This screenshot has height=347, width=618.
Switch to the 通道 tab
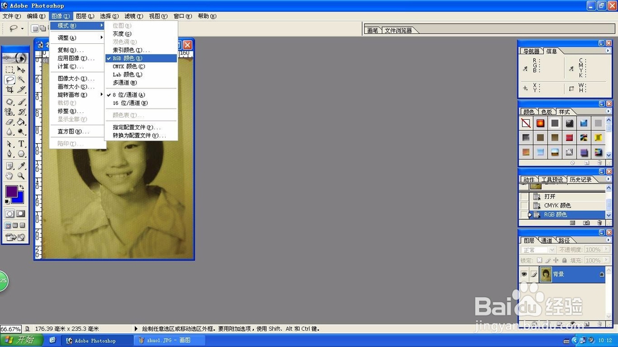point(546,240)
